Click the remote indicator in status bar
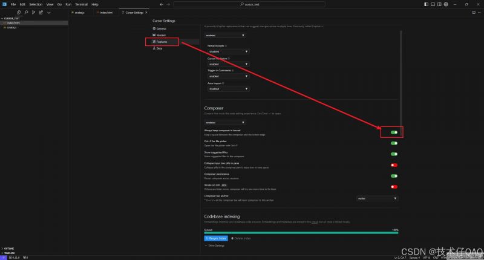This screenshot has height=260, width=484. pos(3,258)
